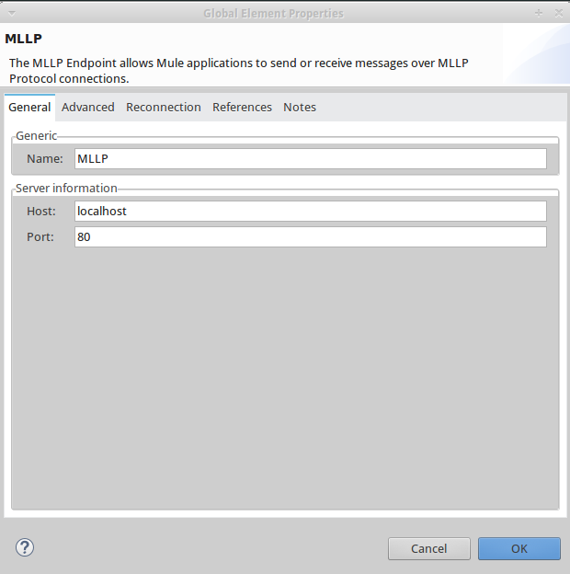Click the 'Generic' group heading
The height and width of the screenshot is (574, 570).
point(36,136)
